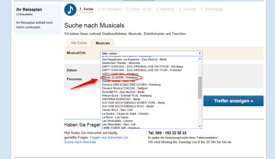Click the Treffer anzeigen button
Image resolution: width=275 pixels, height=159 pixels.
coord(233,101)
